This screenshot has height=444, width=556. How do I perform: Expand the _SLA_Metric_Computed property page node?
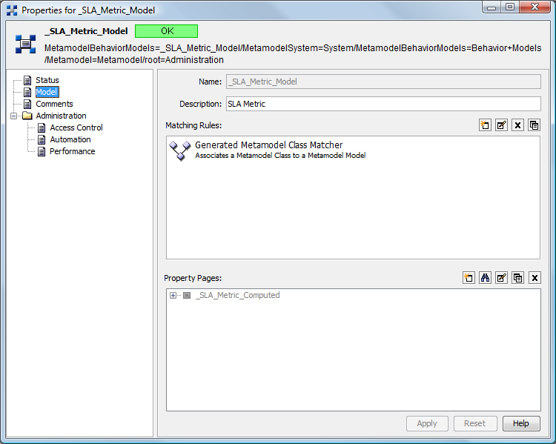click(x=173, y=295)
